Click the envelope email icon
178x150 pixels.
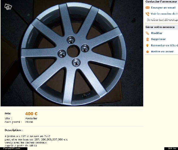[147, 8]
